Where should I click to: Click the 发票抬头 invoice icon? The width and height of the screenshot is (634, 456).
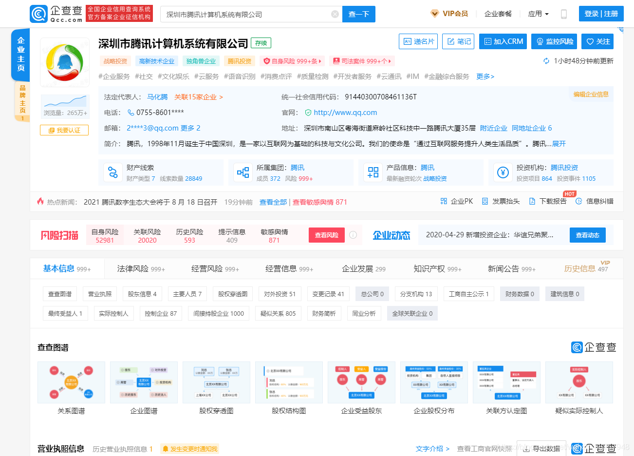coord(502,201)
